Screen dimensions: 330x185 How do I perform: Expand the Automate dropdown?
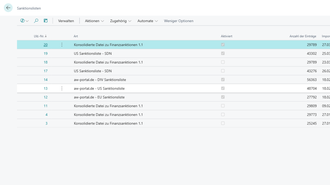point(147,21)
